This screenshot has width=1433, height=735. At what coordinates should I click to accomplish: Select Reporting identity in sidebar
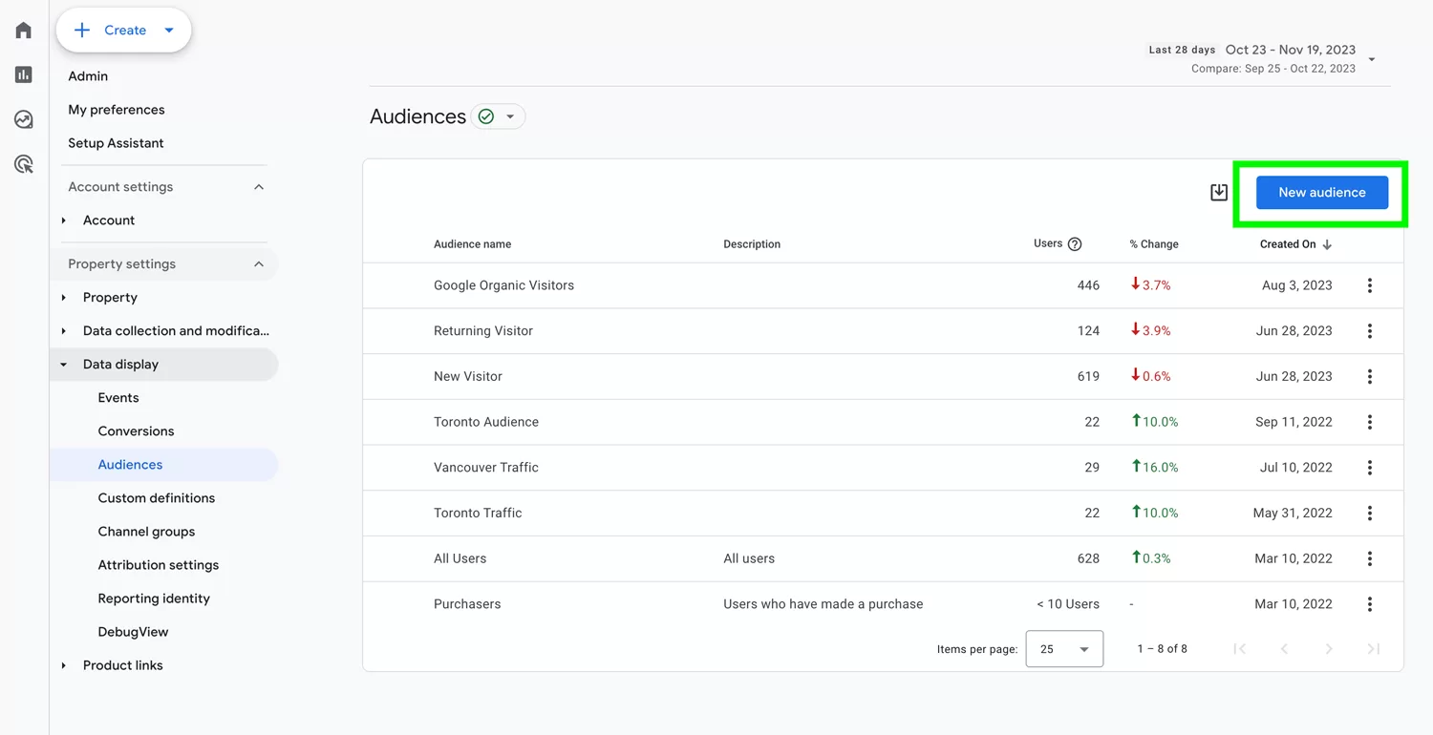click(x=154, y=598)
